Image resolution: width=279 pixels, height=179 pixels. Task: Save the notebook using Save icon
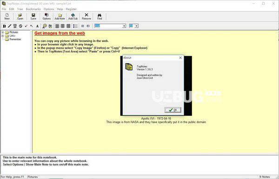click(x=33, y=17)
